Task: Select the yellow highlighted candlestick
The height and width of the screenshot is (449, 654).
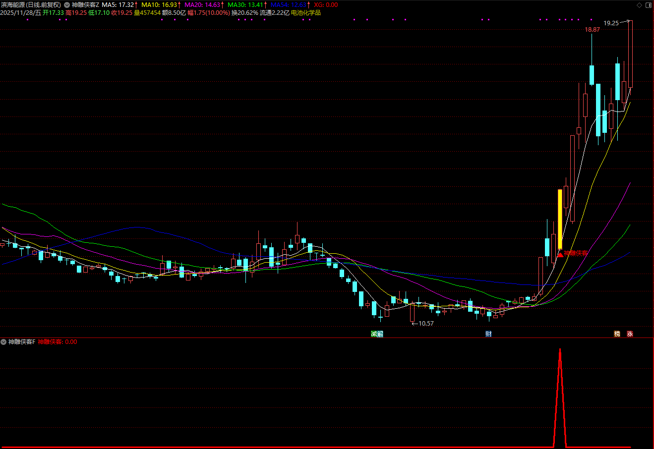Action: [560, 219]
